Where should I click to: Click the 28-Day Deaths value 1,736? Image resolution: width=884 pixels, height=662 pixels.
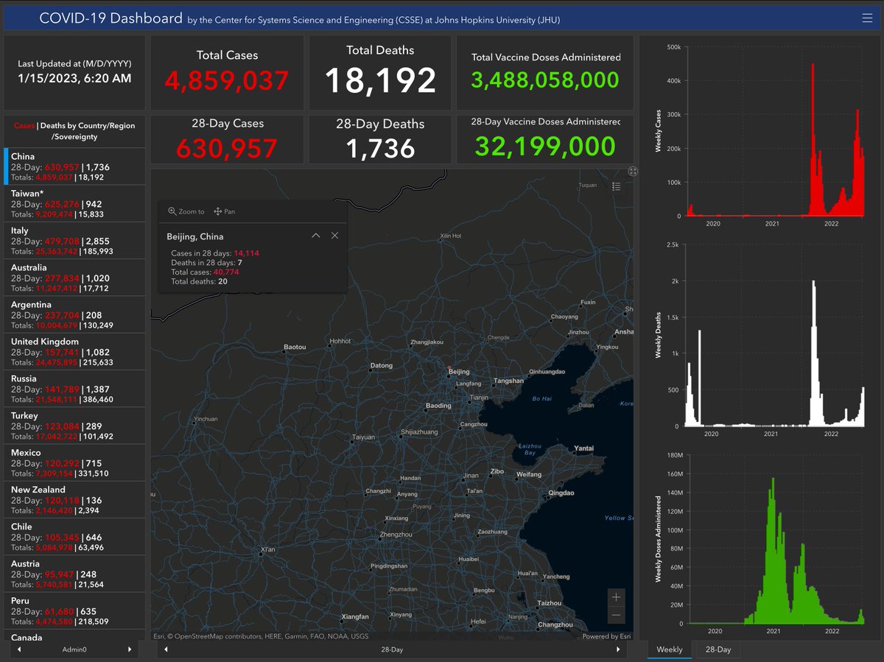[380, 148]
